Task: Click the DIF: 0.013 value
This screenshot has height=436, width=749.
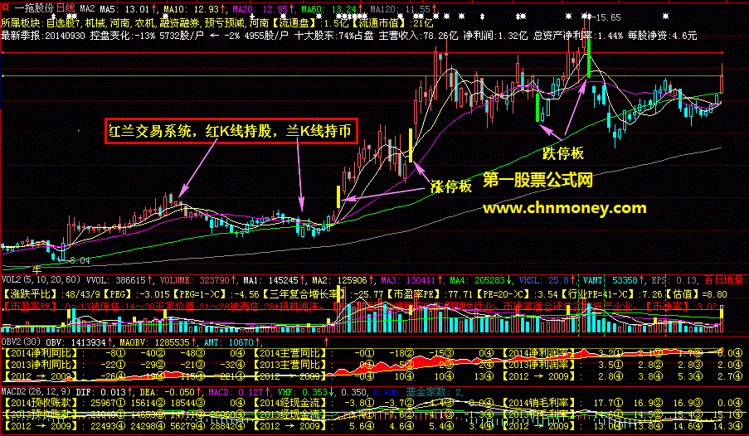Action: point(101,392)
